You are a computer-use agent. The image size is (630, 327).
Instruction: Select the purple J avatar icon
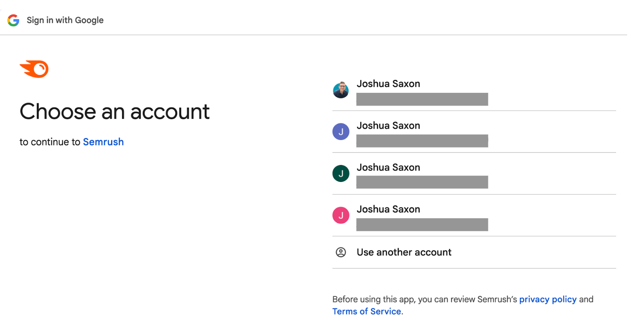tap(341, 132)
